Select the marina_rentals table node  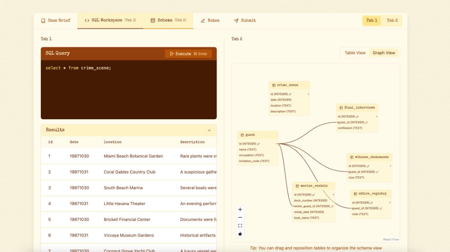click(313, 186)
